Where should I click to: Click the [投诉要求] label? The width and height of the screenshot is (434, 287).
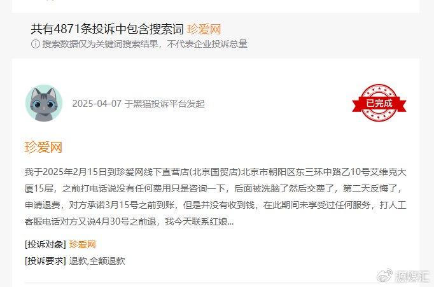point(45,261)
